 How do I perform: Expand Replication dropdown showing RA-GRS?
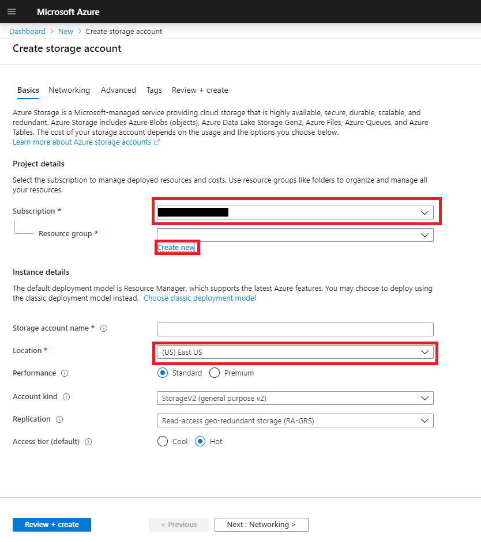coord(295,420)
